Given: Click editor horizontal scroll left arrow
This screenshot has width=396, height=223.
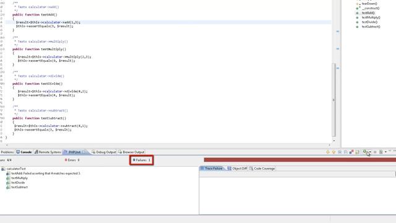Looking at the screenshot, I should point(7,145).
